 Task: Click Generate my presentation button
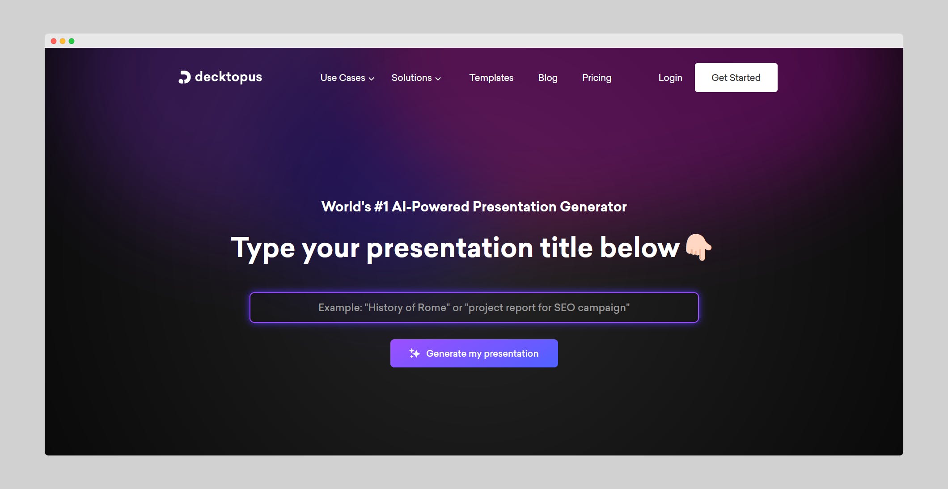point(482,354)
